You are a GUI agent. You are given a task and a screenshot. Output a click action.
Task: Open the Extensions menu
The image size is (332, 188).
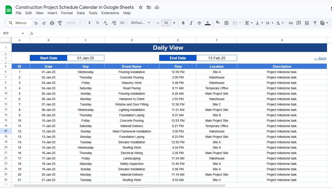[110, 13]
